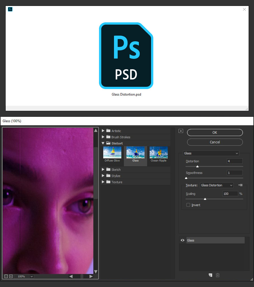
Task: Open the Brush Strokes folder label
Action: [x=121, y=137]
